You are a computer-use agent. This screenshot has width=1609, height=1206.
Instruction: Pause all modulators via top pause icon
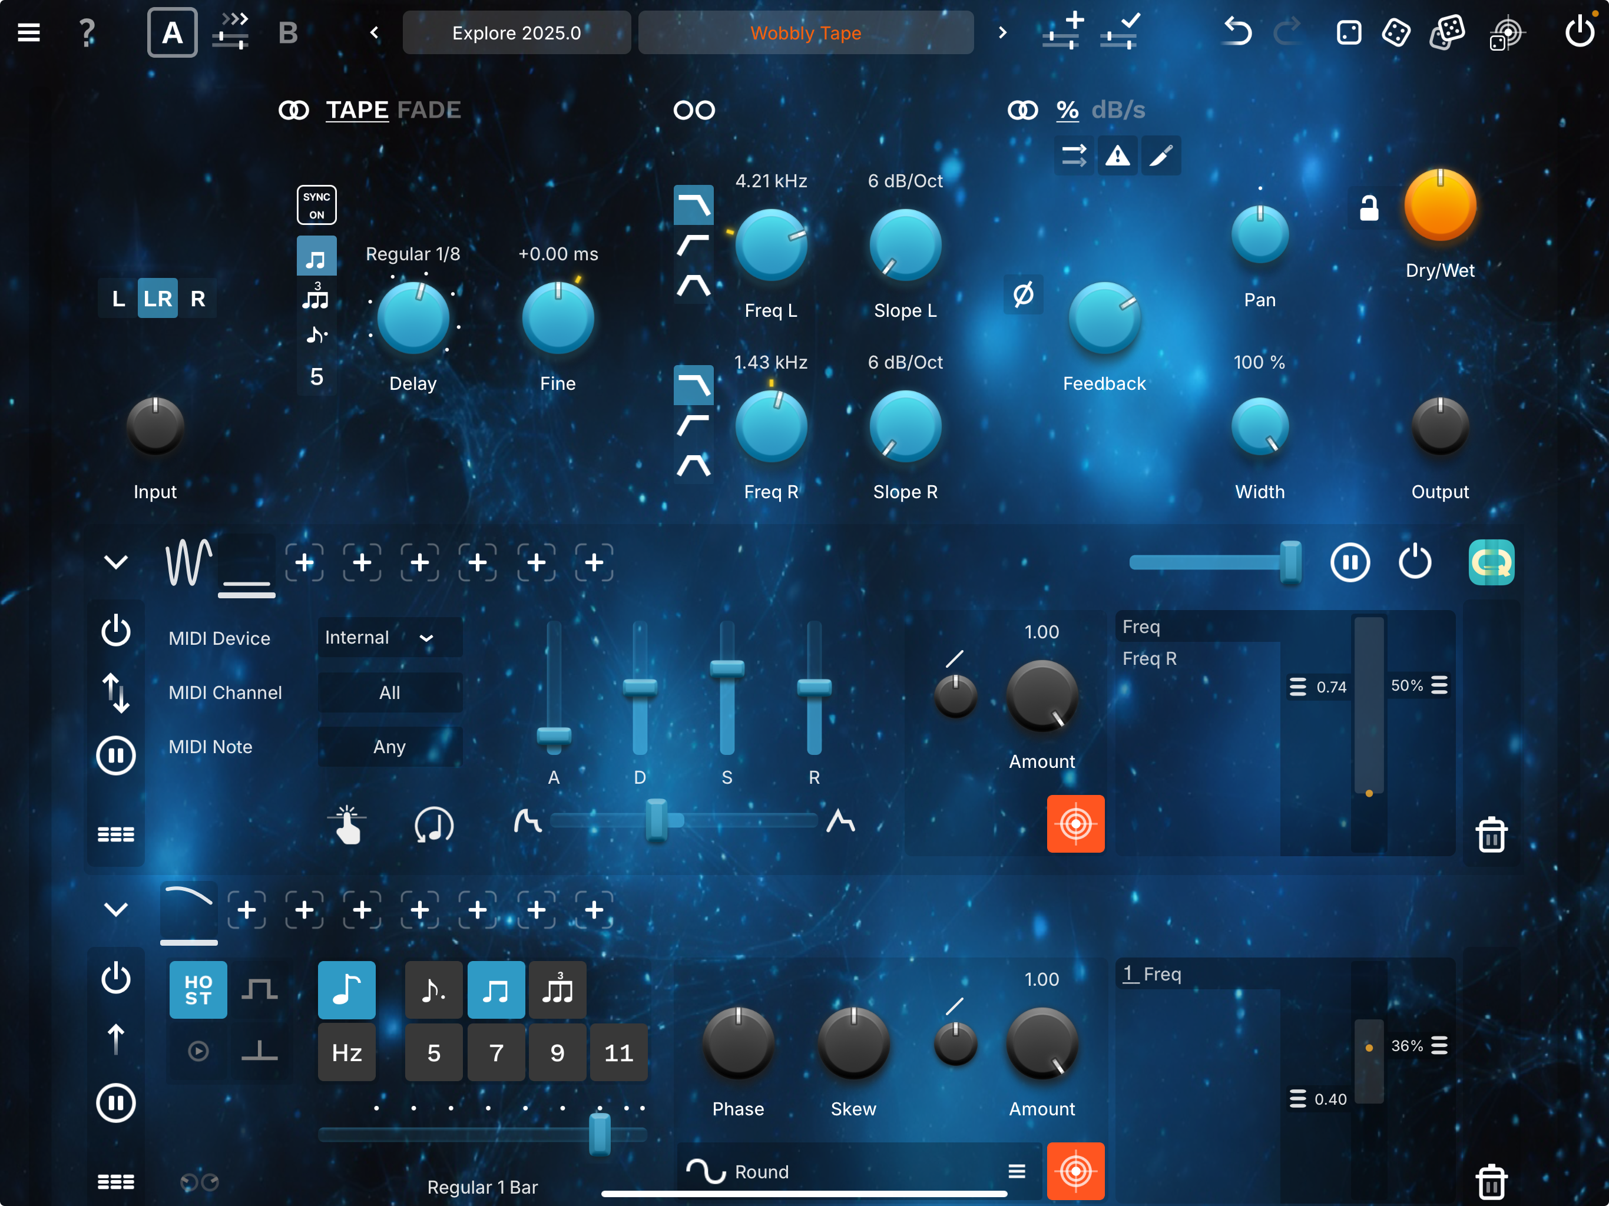(x=1350, y=562)
